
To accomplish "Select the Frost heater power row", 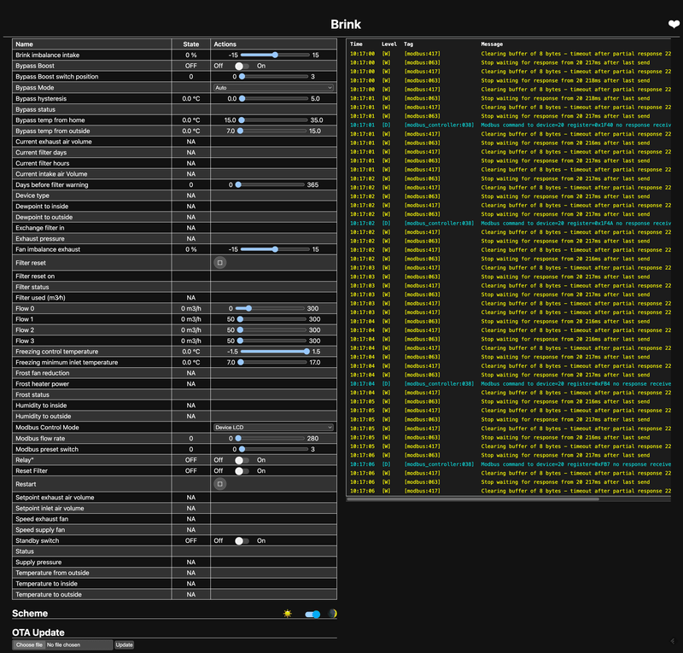I will click(175, 384).
